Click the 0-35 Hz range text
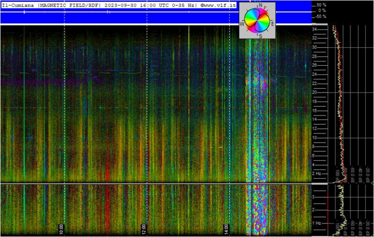 pyautogui.click(x=183, y=5)
